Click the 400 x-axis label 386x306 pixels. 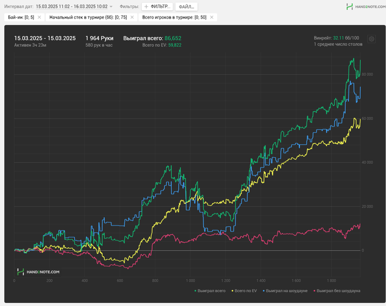pos(84,281)
